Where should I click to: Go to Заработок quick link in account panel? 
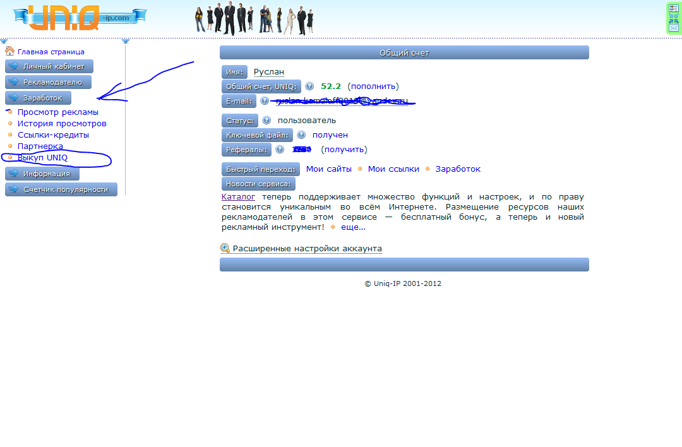click(x=458, y=169)
